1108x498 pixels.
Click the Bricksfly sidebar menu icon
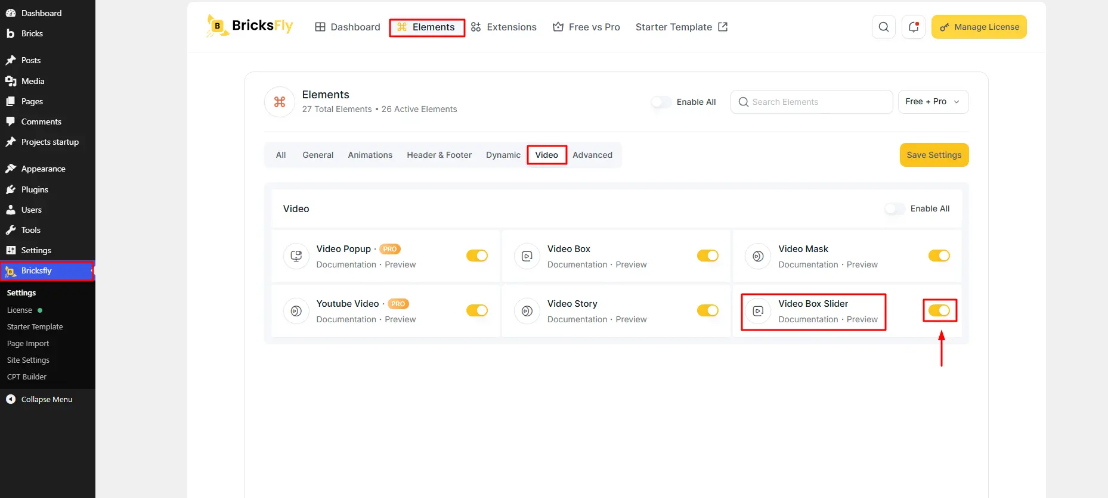(11, 271)
